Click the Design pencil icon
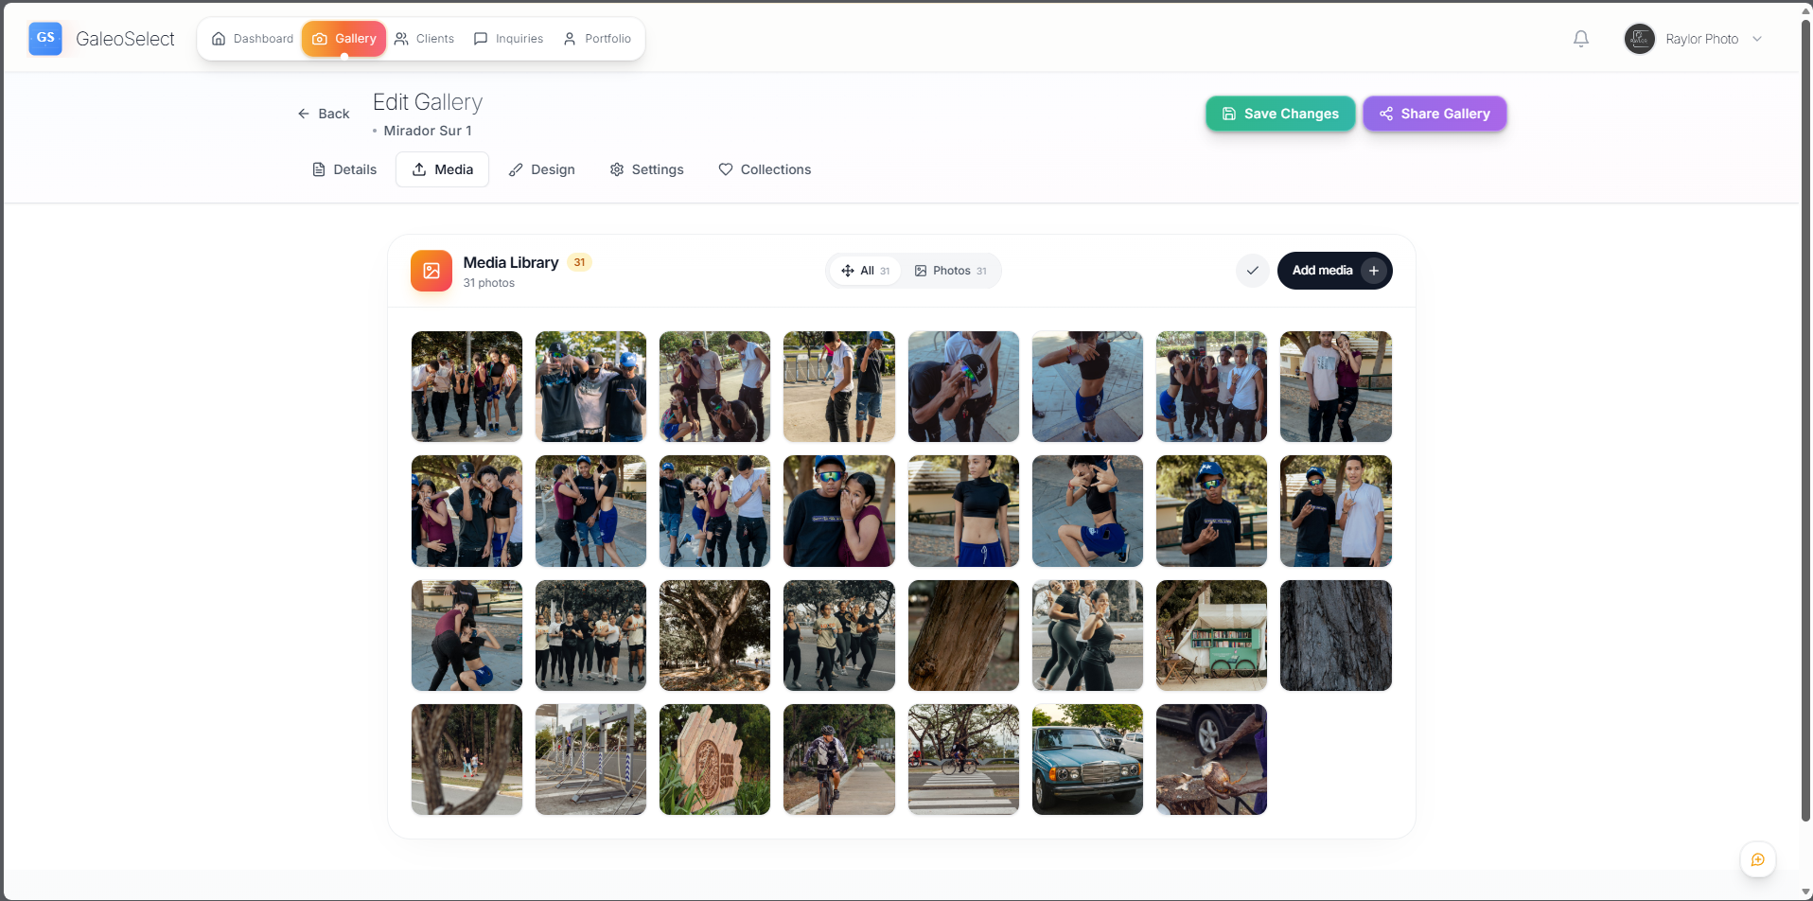 (x=516, y=169)
